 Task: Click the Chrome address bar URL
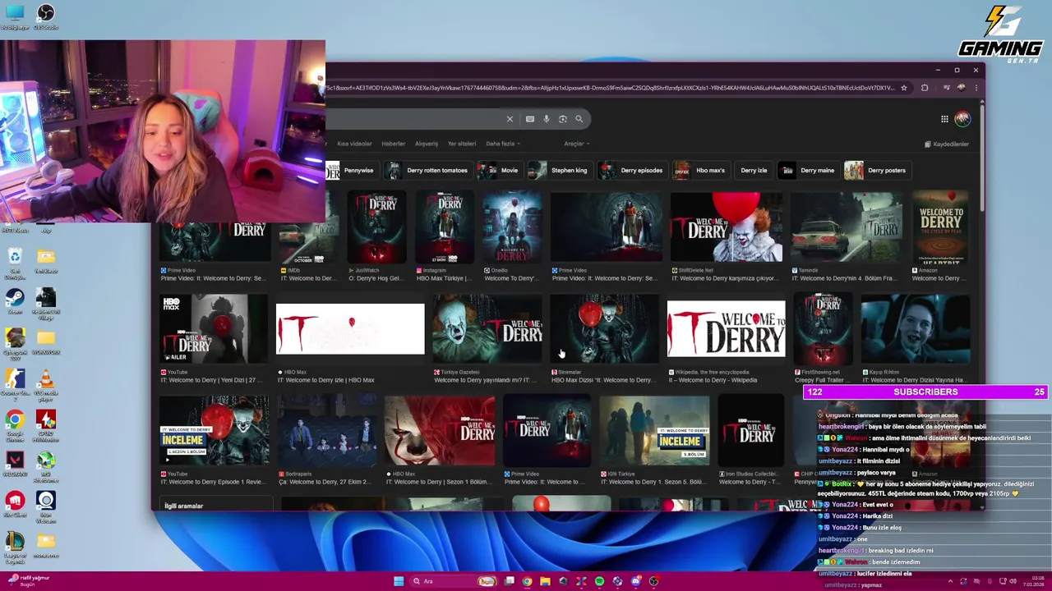(610, 88)
